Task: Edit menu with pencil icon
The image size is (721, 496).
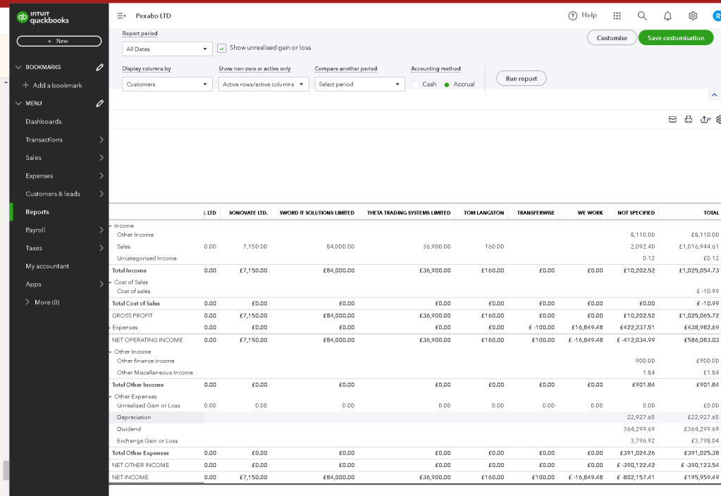Action: [x=100, y=104]
